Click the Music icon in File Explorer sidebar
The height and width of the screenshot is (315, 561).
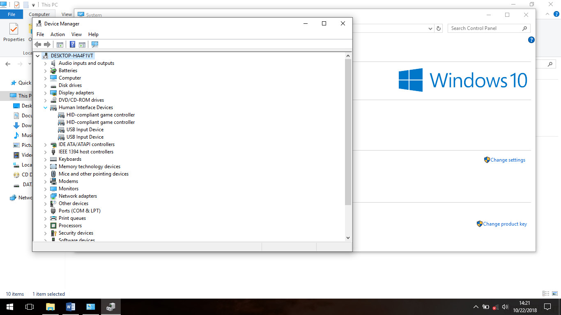[x=16, y=135]
